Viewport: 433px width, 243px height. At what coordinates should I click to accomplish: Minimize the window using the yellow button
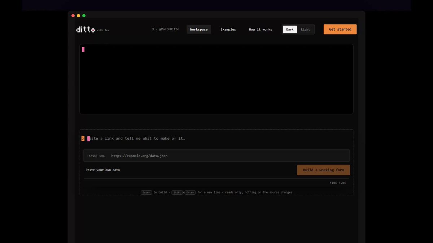tap(78, 16)
